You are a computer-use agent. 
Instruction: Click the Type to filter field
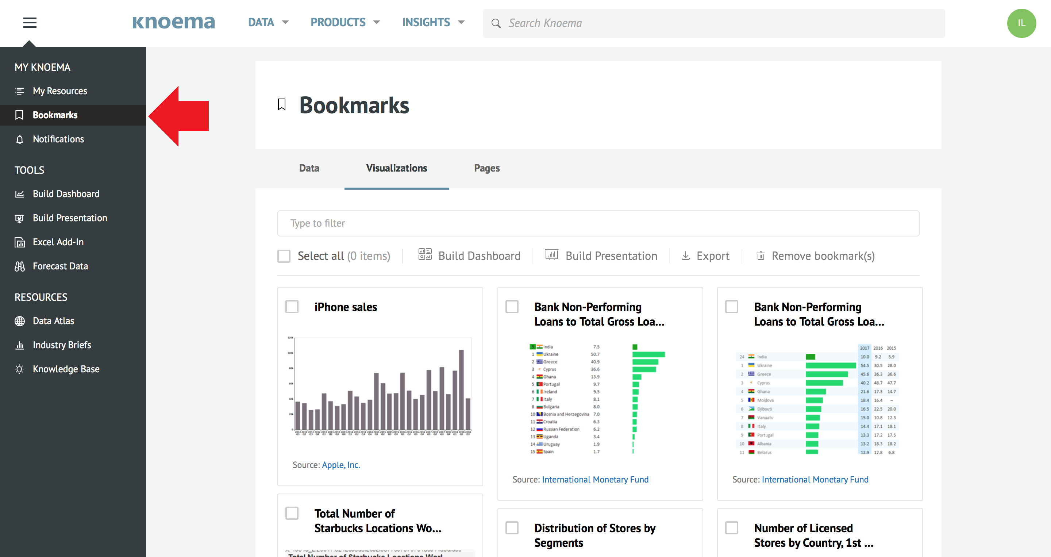[598, 223]
